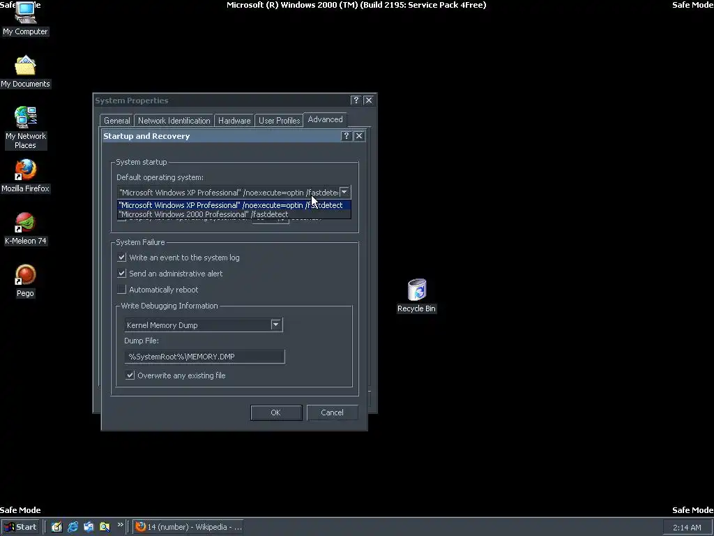Open Outlook Express from quick launch

(89, 527)
